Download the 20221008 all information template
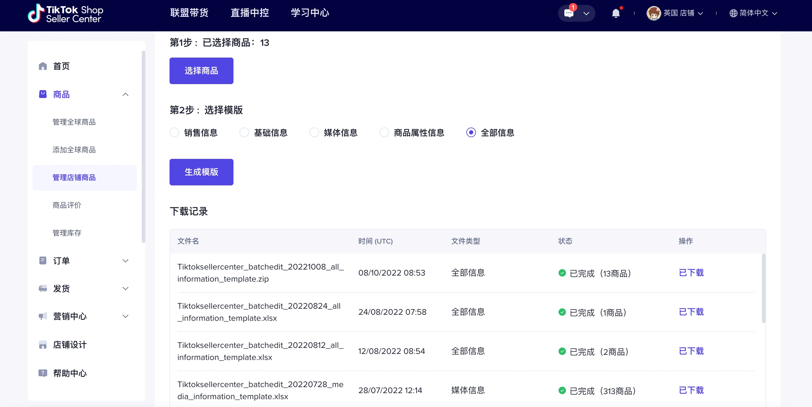 click(691, 273)
